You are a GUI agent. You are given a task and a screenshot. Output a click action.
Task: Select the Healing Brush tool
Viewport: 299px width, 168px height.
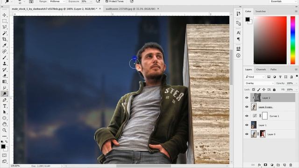point(4,51)
